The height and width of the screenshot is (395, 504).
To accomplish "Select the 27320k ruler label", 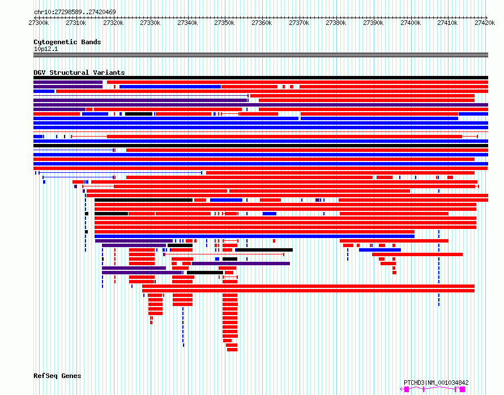I will click(x=113, y=23).
